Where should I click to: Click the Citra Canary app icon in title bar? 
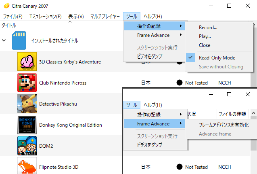click(6, 6)
